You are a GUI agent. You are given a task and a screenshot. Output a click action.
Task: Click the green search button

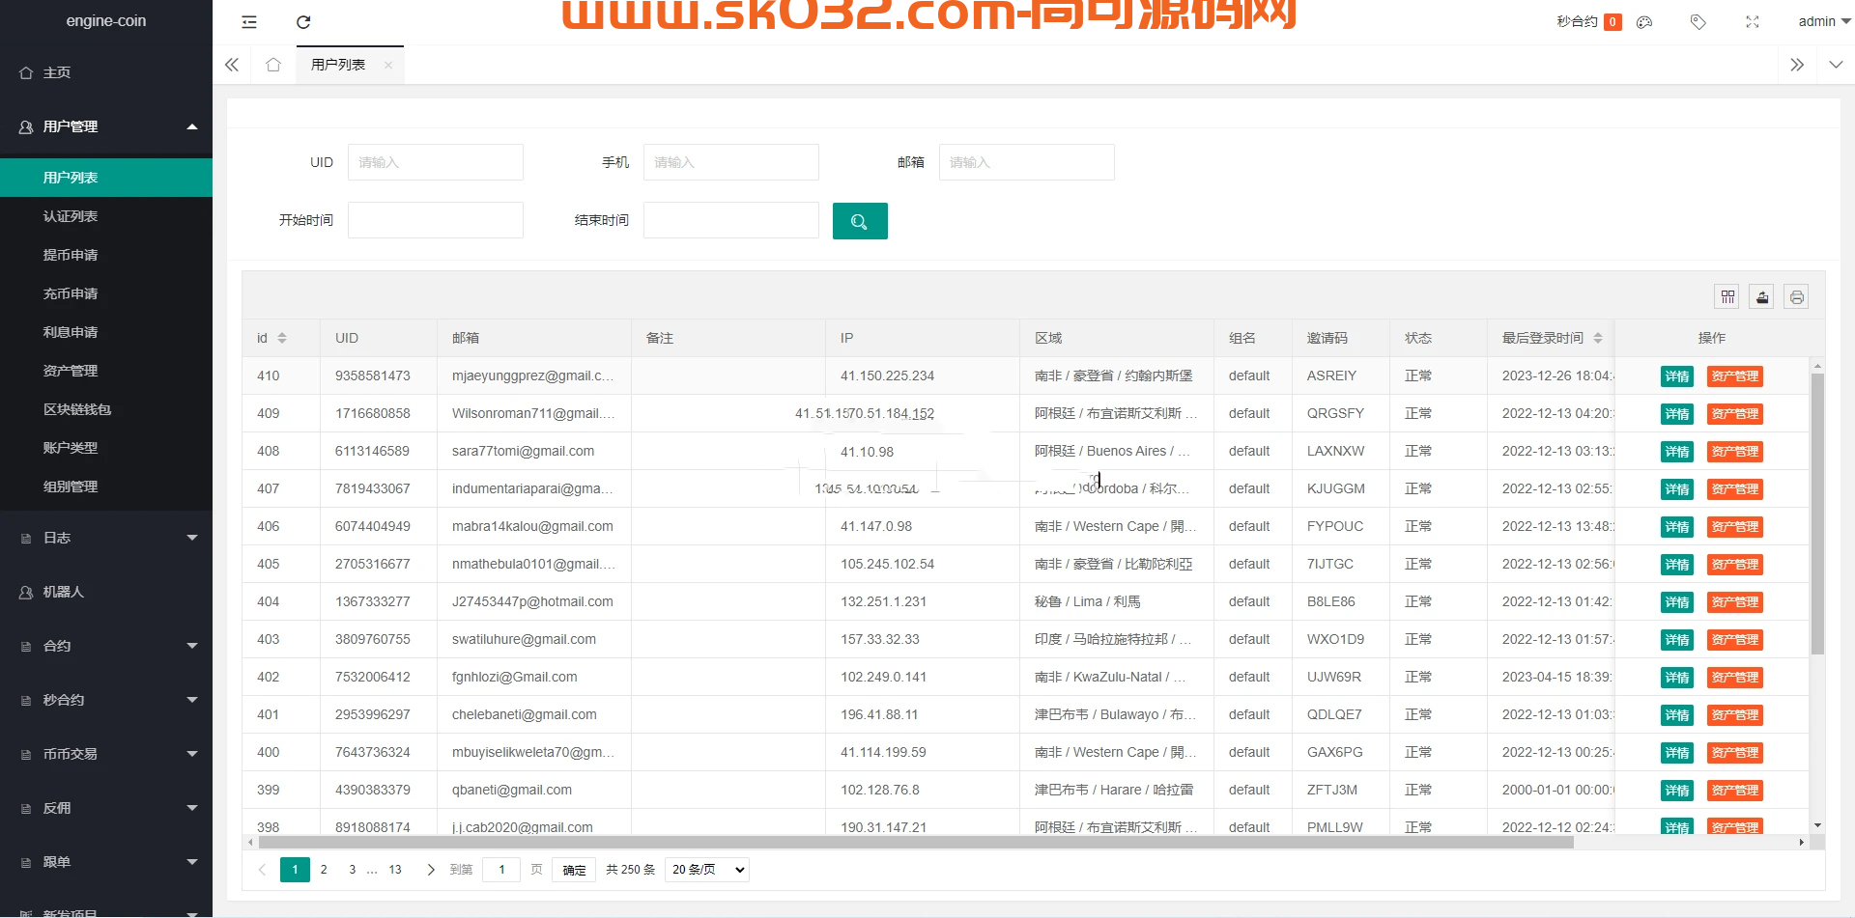[x=860, y=221]
